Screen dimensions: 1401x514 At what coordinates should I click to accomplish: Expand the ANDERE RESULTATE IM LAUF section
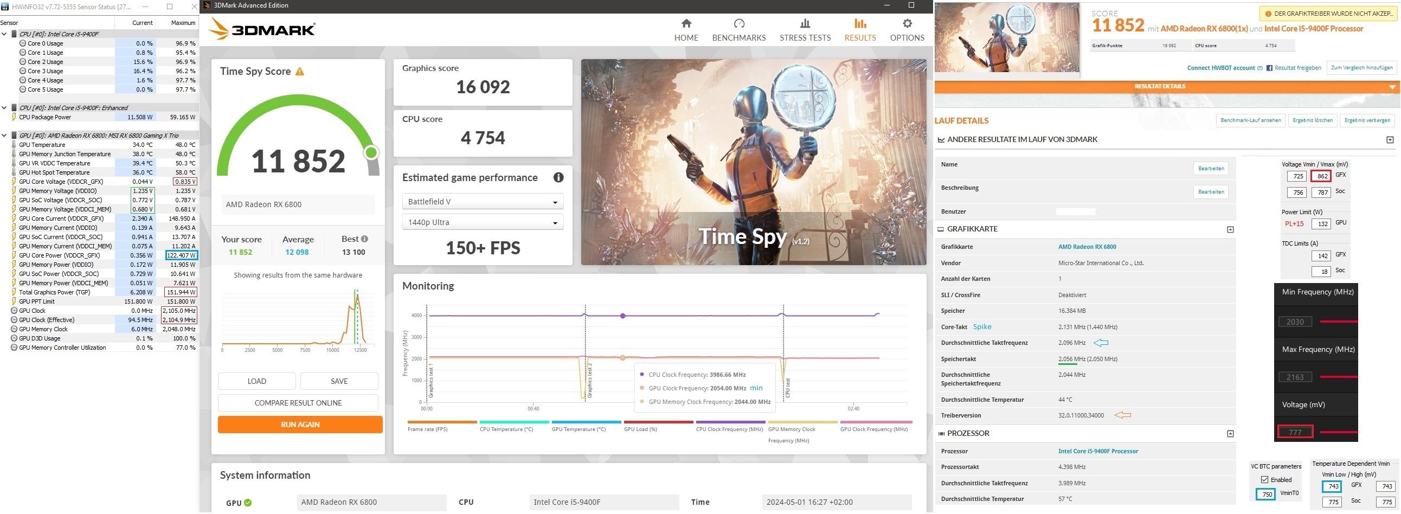tap(1390, 140)
